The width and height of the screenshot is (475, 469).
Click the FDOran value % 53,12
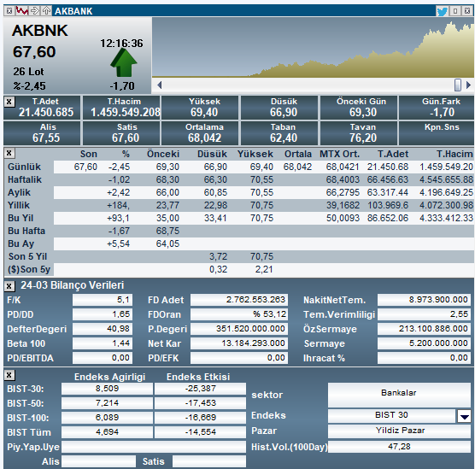[239, 314]
